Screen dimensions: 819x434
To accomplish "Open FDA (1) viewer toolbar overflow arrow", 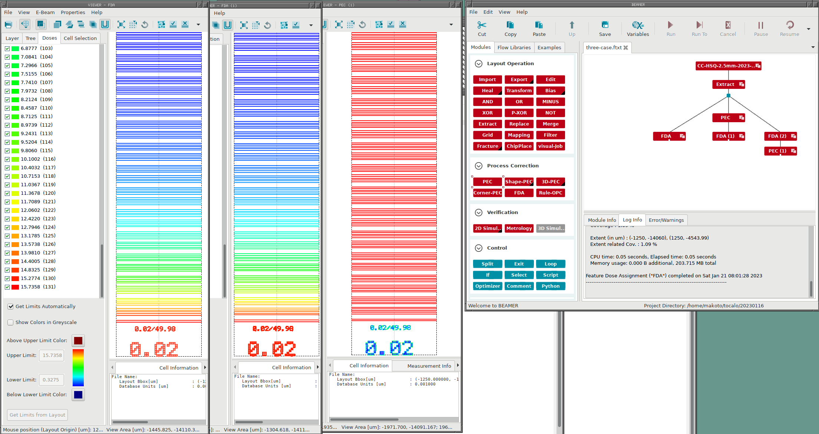I will pyautogui.click(x=311, y=25).
